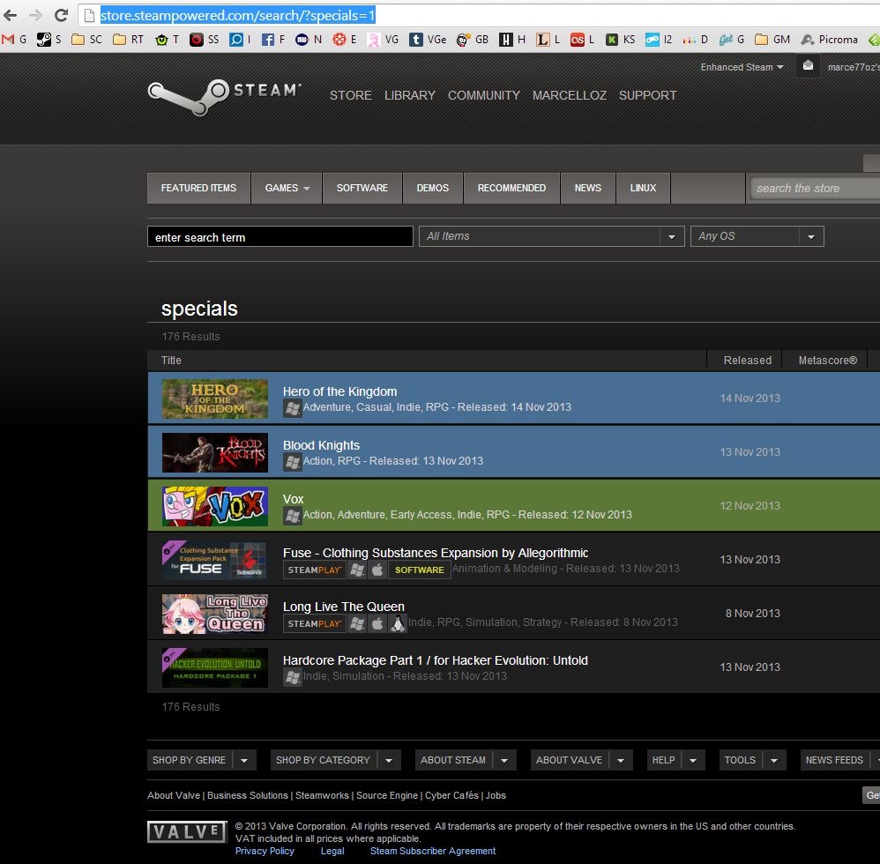Click the Steam logo in the header
The height and width of the screenshot is (864, 880).
tap(225, 96)
